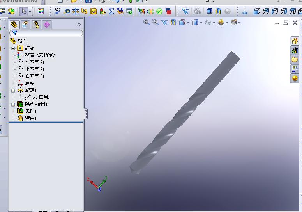Open the Check entity tool
This screenshot has height=212, width=302.
(94, 11)
